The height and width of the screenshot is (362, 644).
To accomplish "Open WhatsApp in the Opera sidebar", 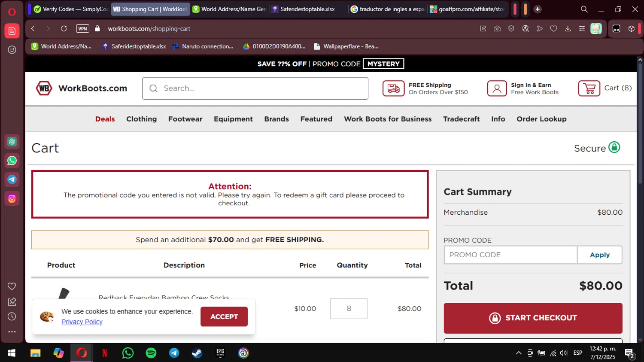I will click(x=12, y=161).
